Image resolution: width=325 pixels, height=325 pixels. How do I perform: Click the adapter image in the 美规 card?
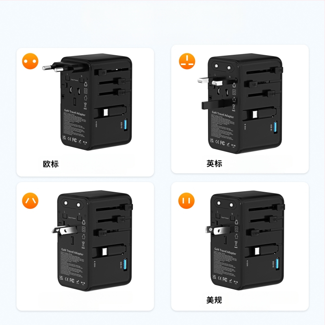(245, 240)
